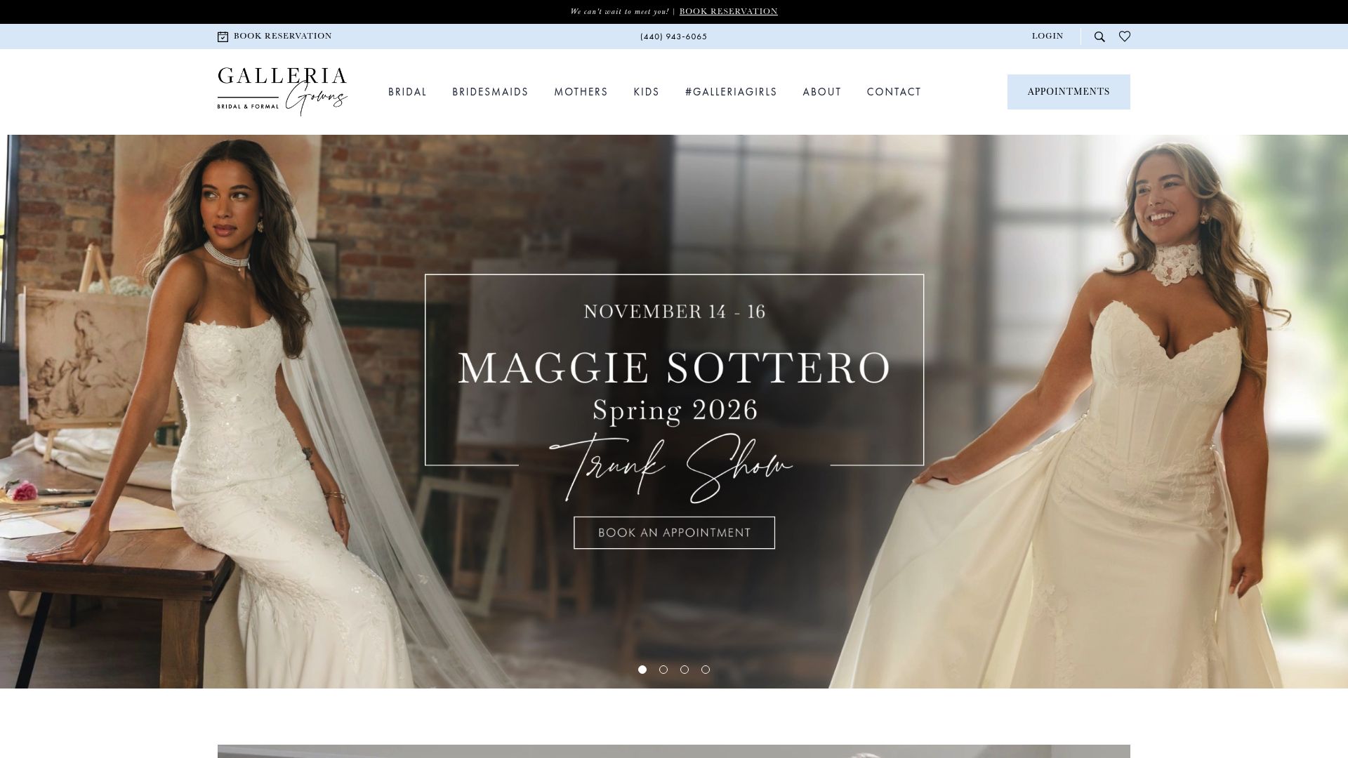The width and height of the screenshot is (1348, 758).
Task: Click the calendar icon beside Book Reservation
Action: (x=221, y=36)
